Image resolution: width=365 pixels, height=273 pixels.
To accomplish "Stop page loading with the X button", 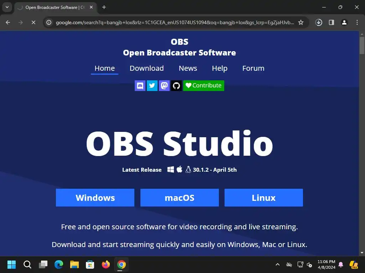I will click(33, 22).
